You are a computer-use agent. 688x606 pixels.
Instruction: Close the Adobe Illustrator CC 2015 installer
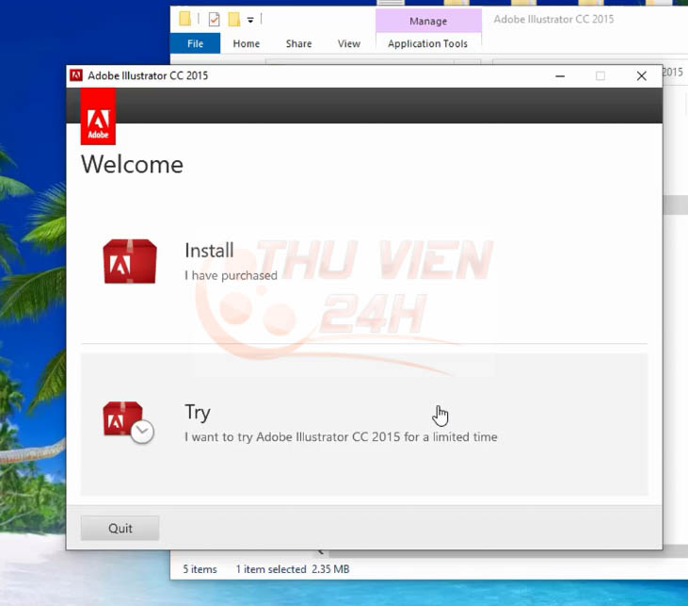pyautogui.click(x=642, y=76)
